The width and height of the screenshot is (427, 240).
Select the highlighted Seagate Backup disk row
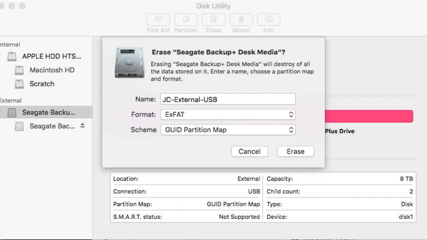(x=46, y=112)
